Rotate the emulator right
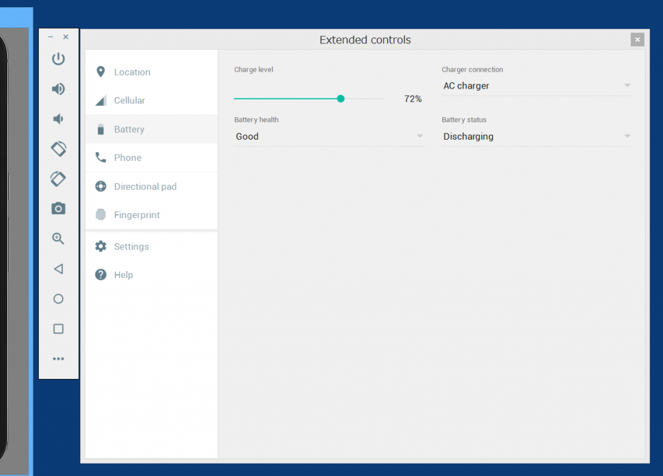The height and width of the screenshot is (476, 663). [58, 179]
